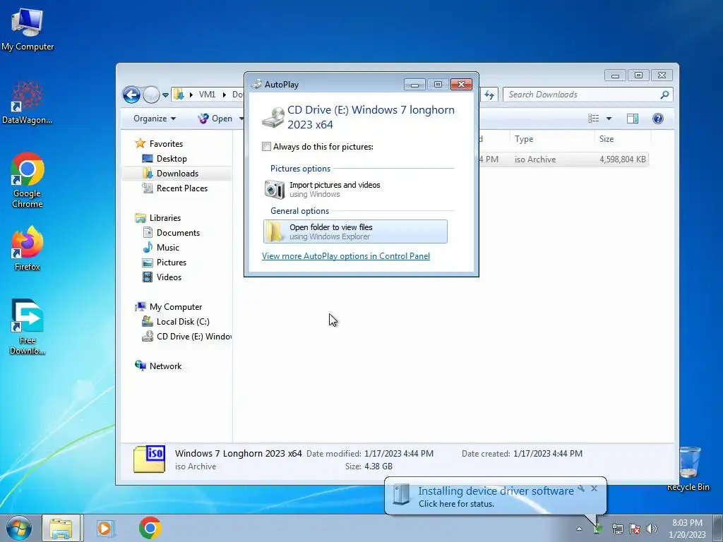Click the iso file icon in details pane

pos(149,459)
